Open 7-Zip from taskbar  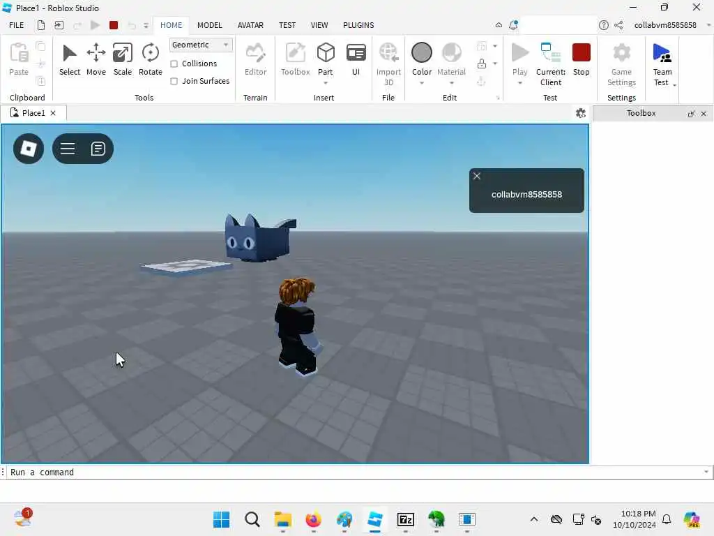tap(405, 519)
